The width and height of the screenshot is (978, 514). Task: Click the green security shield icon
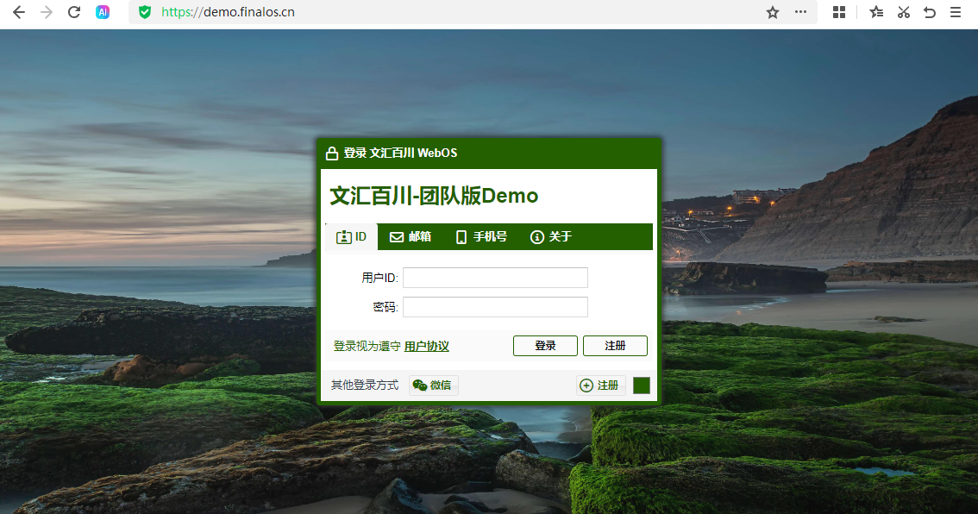pos(145,12)
